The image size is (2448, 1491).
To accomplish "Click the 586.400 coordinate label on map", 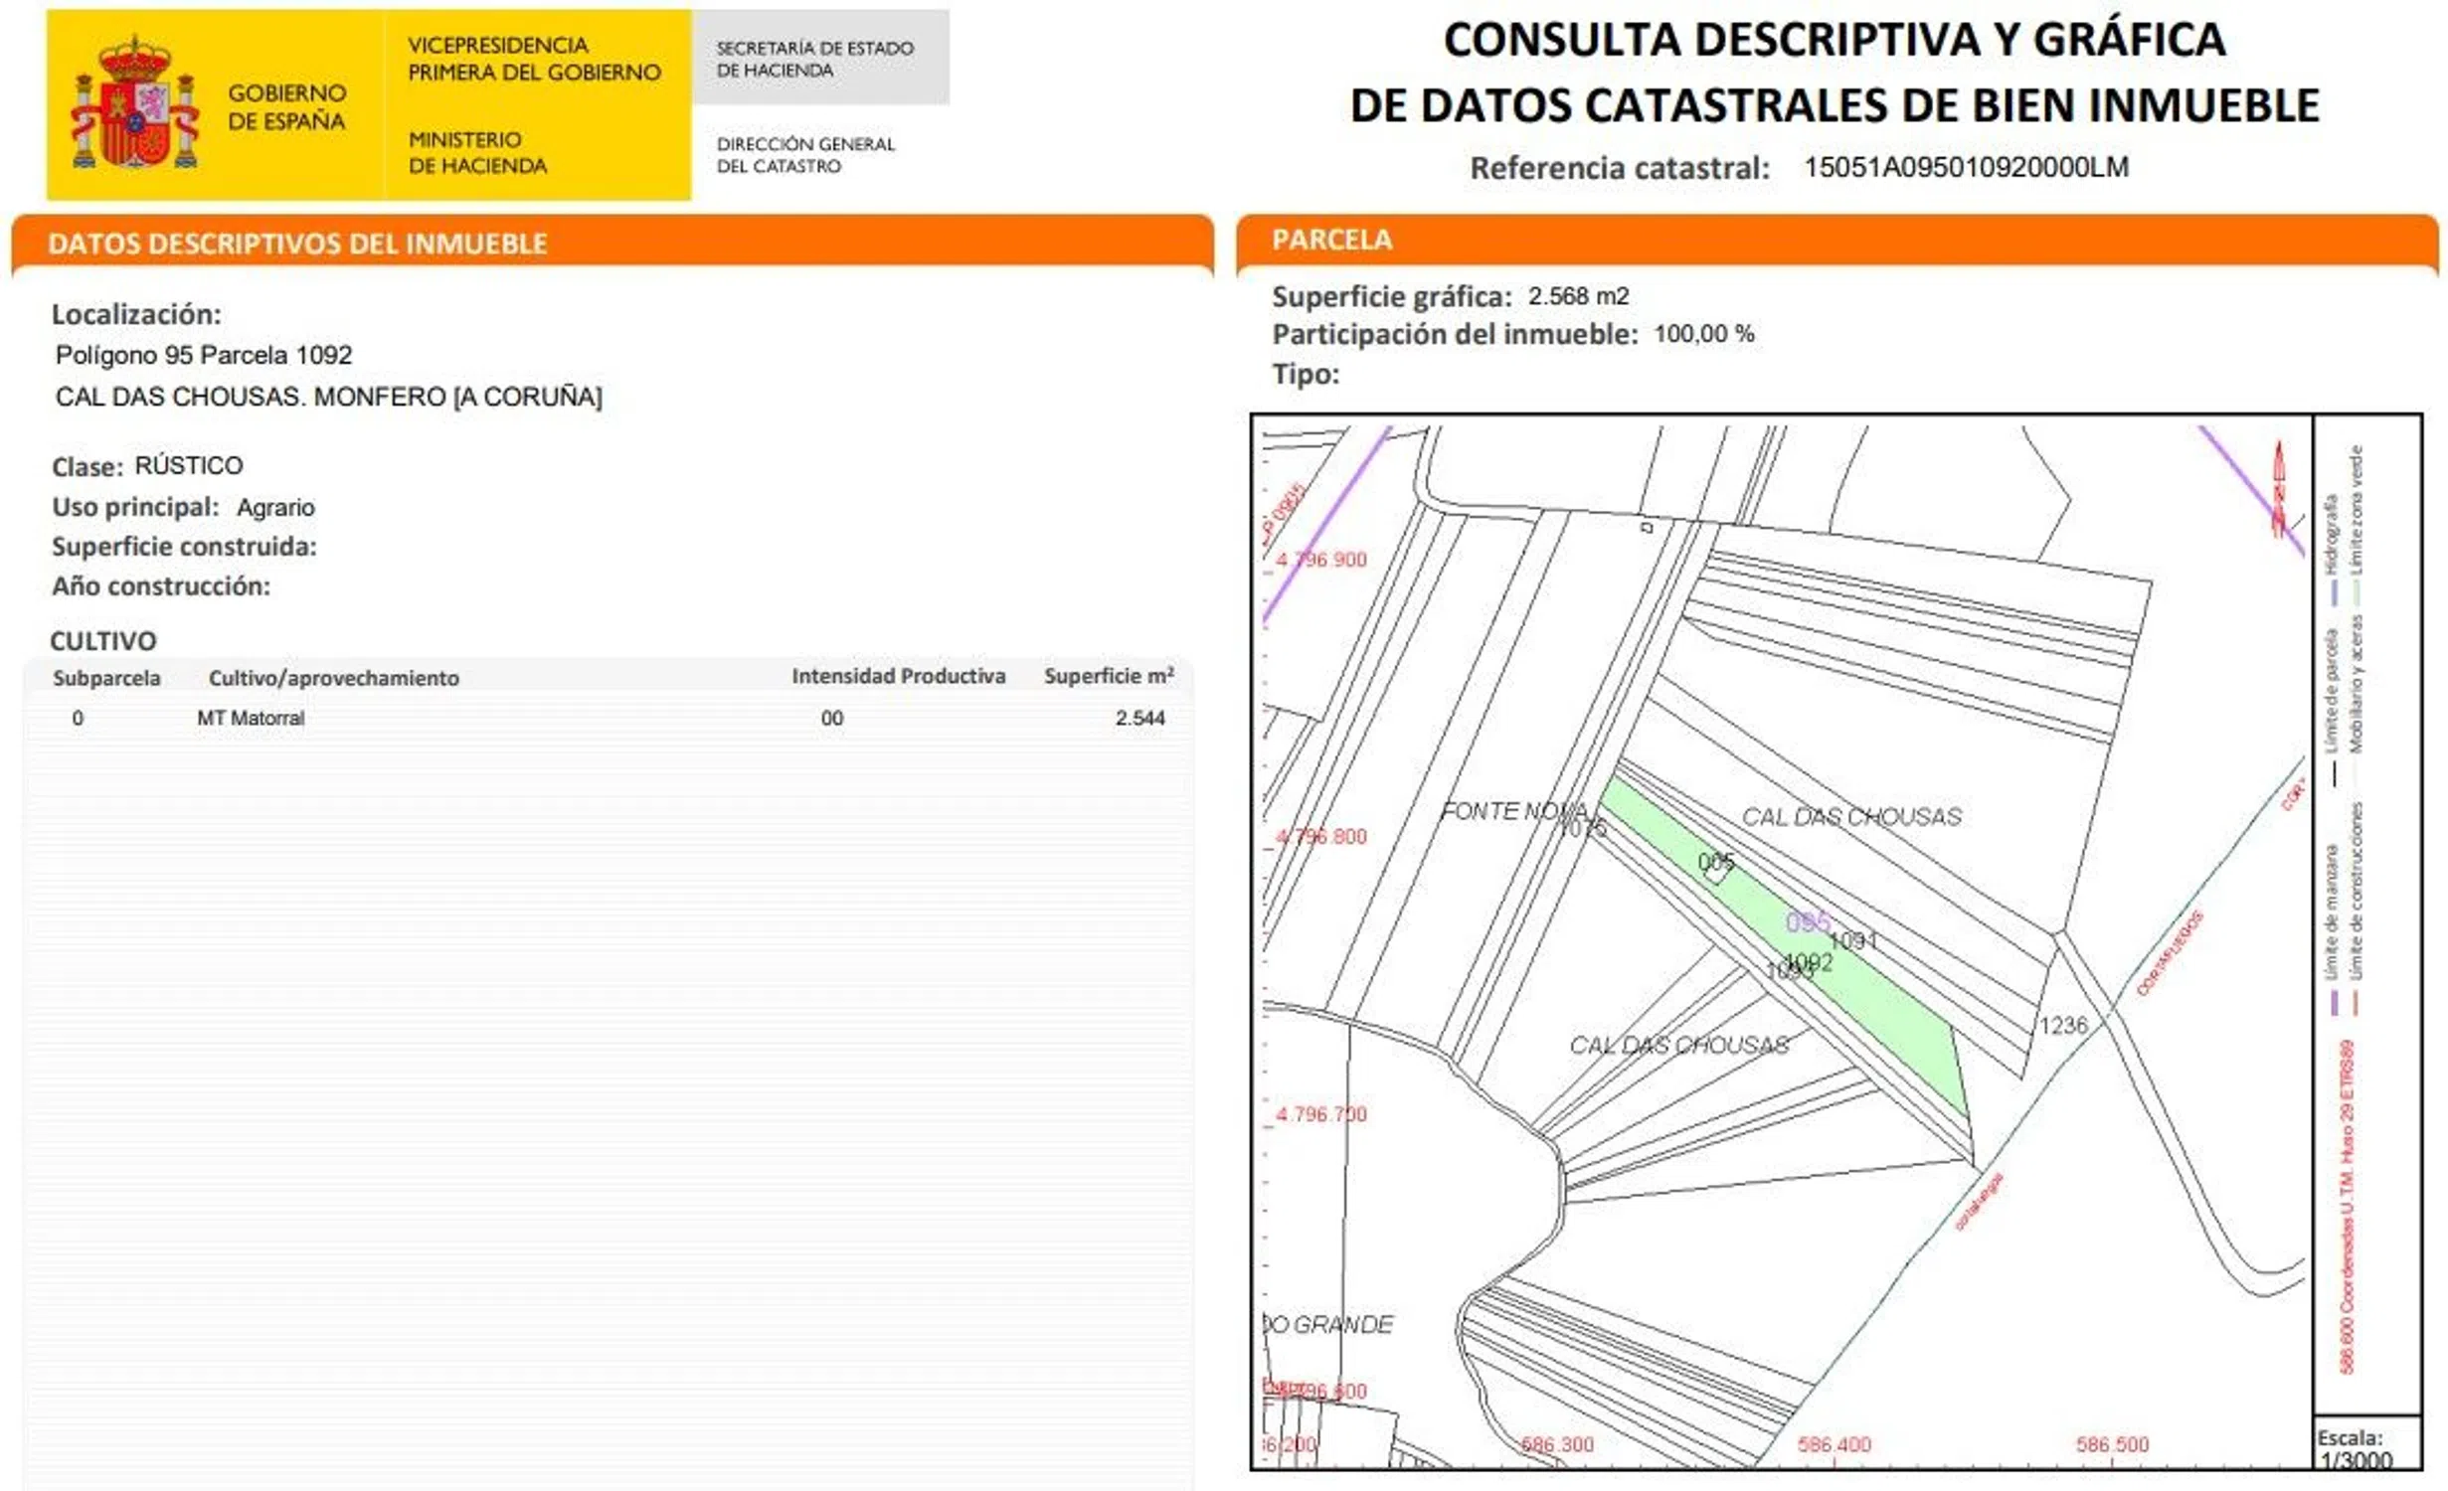I will coord(1834,1444).
